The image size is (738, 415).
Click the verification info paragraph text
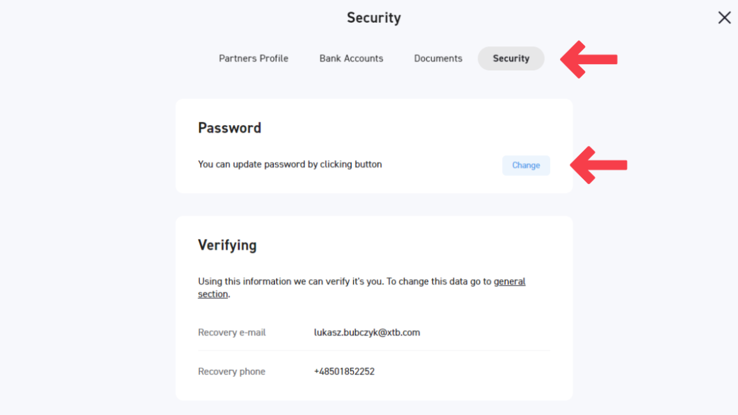[x=343, y=282]
